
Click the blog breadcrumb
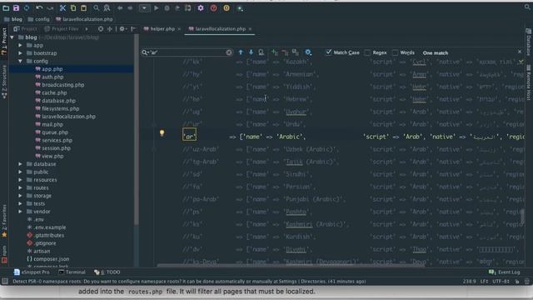coord(13,19)
